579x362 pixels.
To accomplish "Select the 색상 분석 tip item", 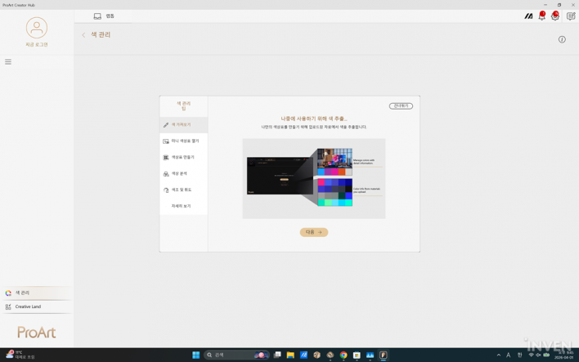I will [x=183, y=174].
